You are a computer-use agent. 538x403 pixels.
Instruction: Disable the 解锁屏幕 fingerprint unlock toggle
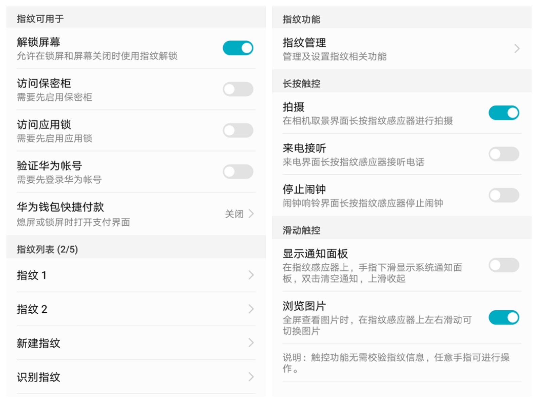(238, 48)
